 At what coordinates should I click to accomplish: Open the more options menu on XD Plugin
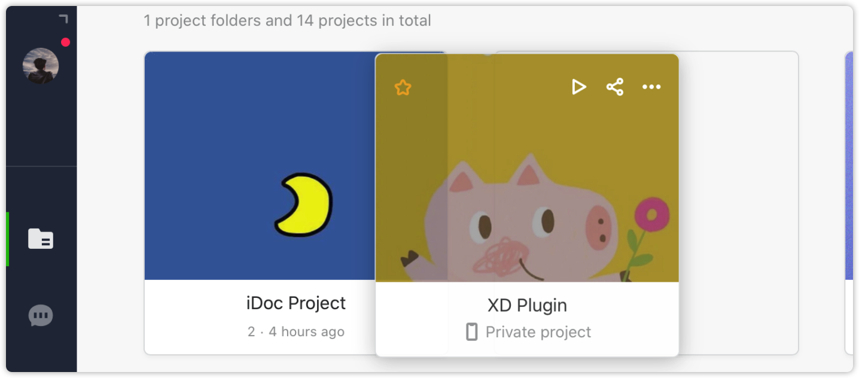click(651, 87)
